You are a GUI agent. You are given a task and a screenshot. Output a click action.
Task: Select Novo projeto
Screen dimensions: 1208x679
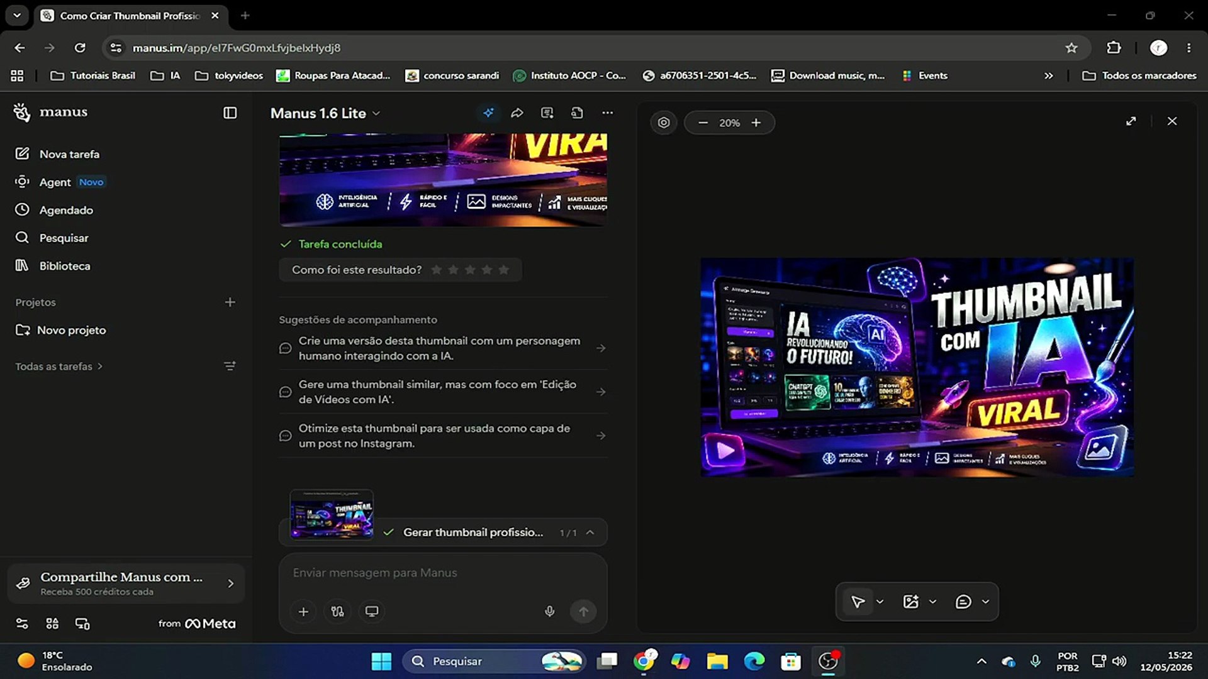(61, 330)
